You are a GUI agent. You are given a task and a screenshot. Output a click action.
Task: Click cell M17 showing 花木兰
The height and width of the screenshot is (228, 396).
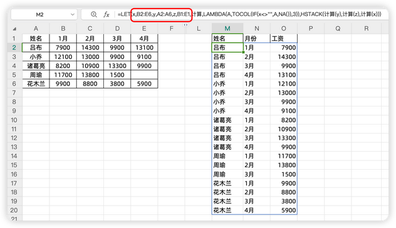tap(227, 183)
